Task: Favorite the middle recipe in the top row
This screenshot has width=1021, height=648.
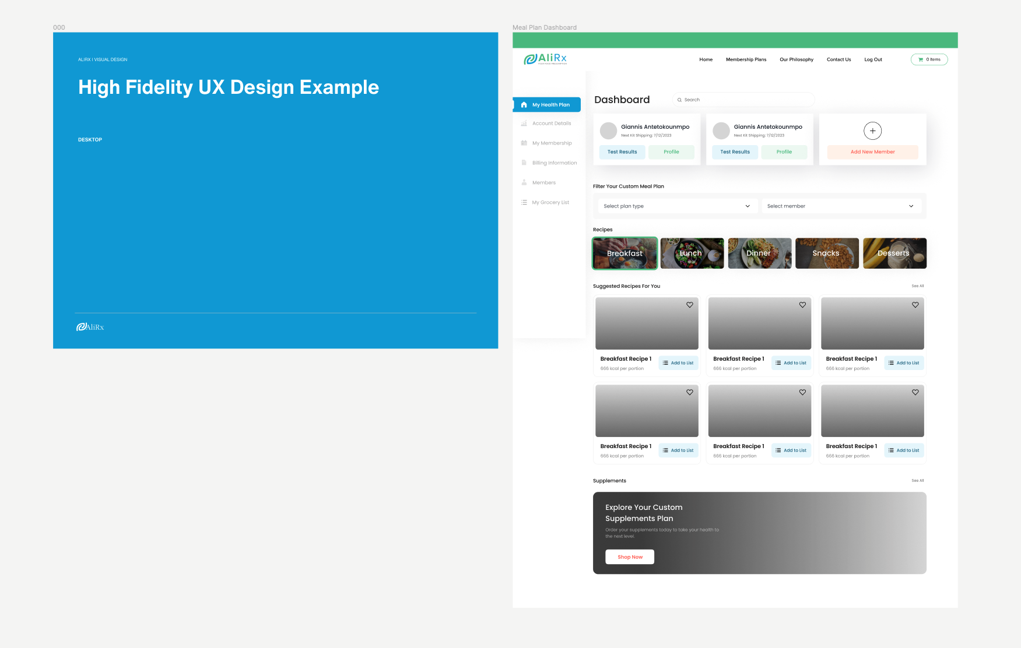Action: pos(802,305)
